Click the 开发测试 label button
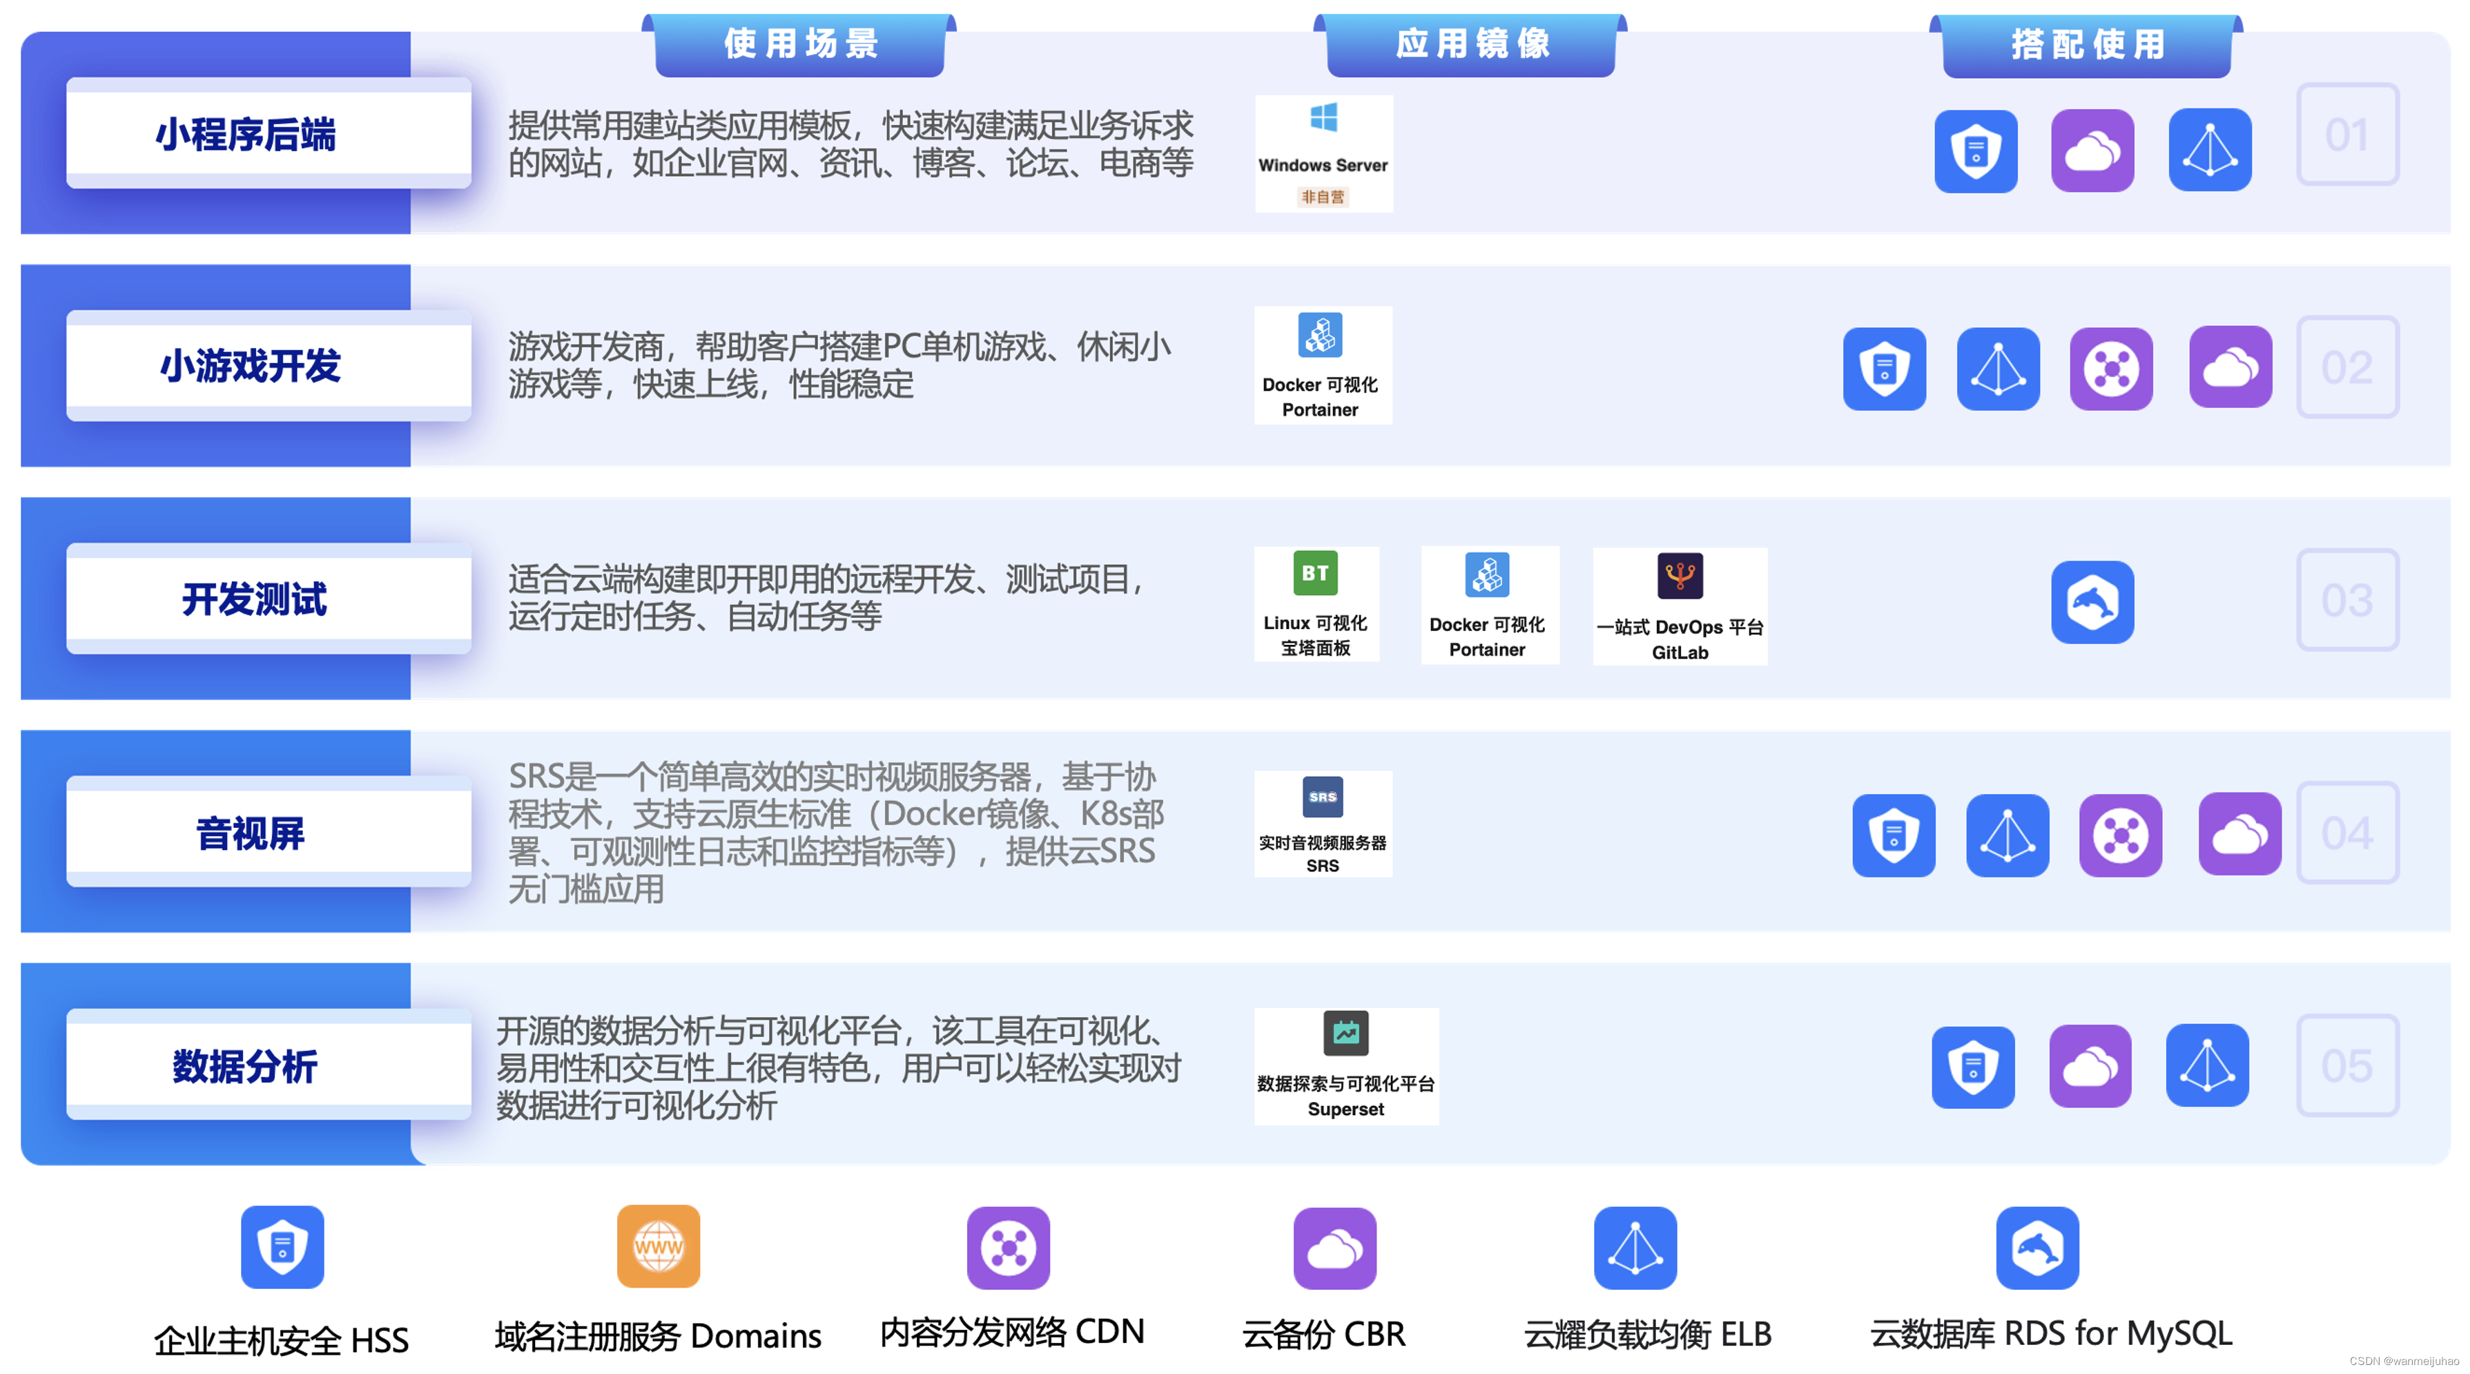This screenshot has height=1374, width=2470. coord(269,599)
